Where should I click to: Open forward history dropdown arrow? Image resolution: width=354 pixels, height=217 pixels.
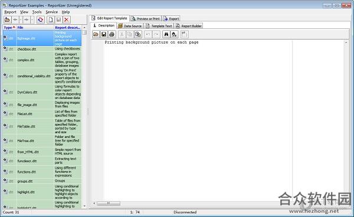pos(32,20)
